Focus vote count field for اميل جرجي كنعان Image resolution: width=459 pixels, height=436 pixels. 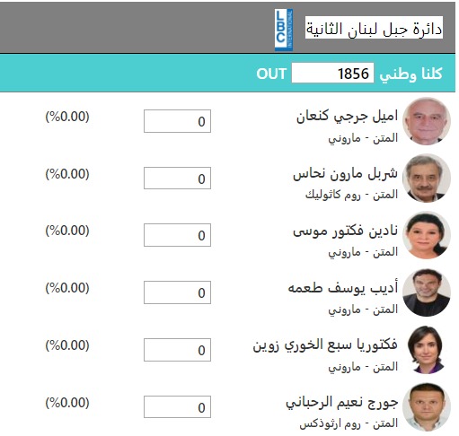[x=177, y=121]
